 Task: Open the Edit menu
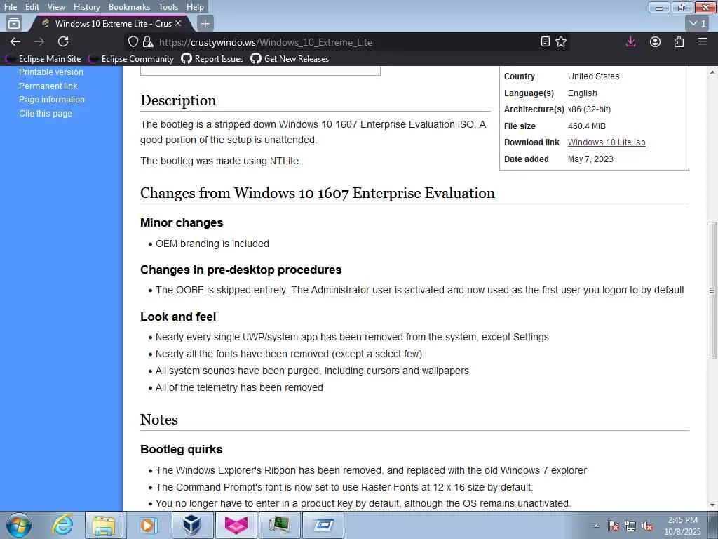point(32,7)
